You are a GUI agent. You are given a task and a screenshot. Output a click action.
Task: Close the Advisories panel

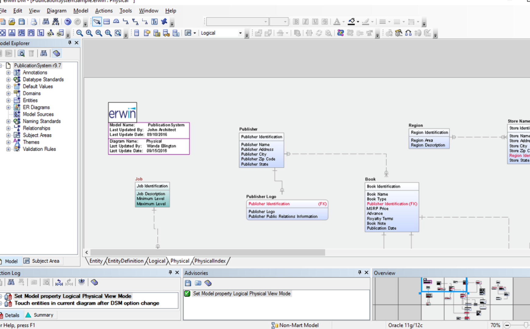[x=367, y=272]
